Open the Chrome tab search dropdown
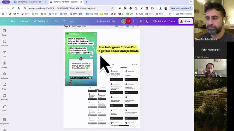 (x=191, y=2)
